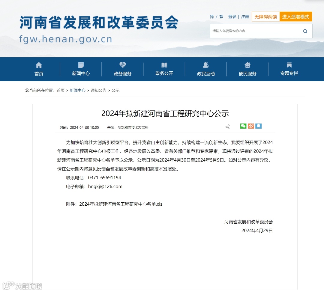Click the bookmark icon above 专题专栏
The height and width of the screenshot is (292, 324).
tap(289, 65)
